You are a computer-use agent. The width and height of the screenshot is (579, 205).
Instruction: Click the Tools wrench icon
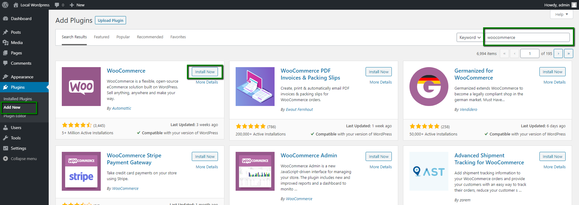[5, 138]
